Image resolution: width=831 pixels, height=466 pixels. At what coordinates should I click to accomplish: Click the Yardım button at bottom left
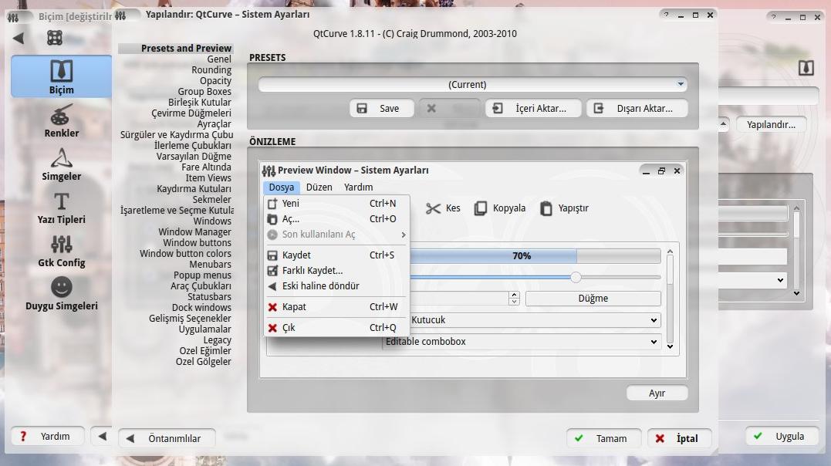click(x=47, y=437)
